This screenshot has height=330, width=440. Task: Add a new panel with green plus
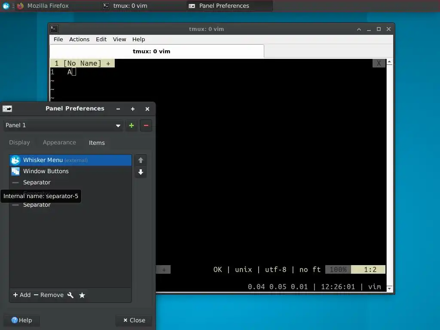[x=131, y=125]
